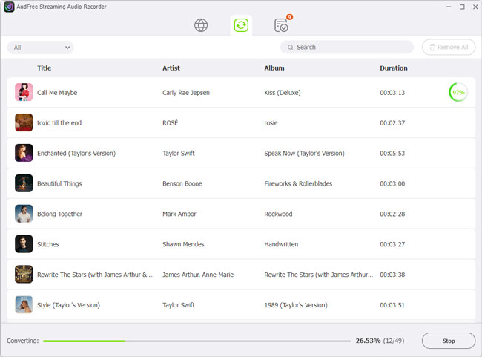Click the Beautiful Things album cover
The height and width of the screenshot is (357, 482).
(x=24, y=183)
